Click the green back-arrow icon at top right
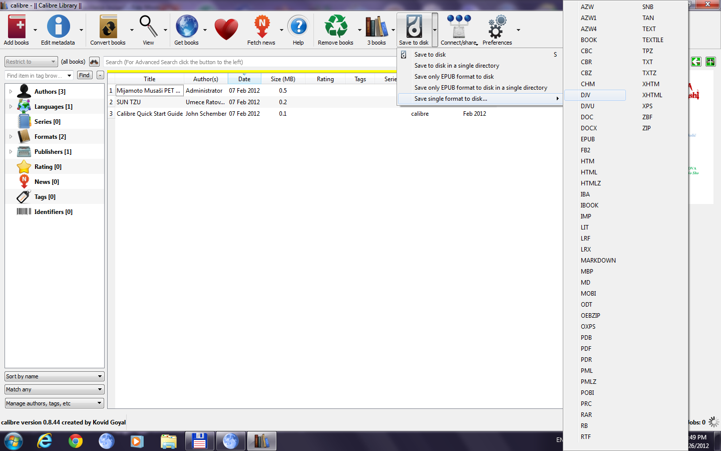The width and height of the screenshot is (721, 451). [x=696, y=62]
